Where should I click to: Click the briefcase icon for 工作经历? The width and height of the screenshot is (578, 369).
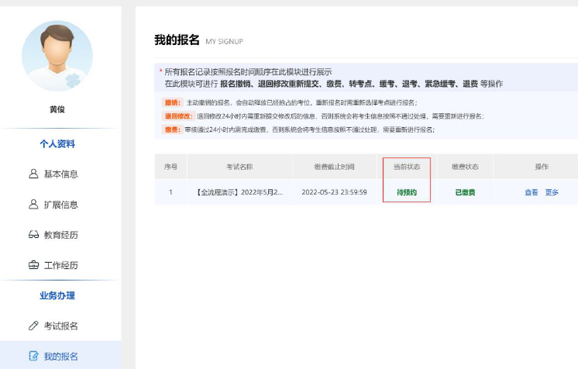[x=33, y=265]
